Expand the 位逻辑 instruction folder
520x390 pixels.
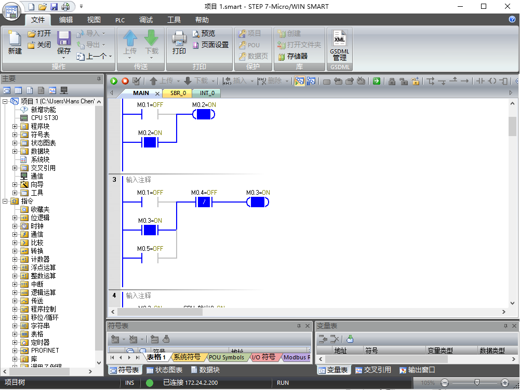coord(15,218)
